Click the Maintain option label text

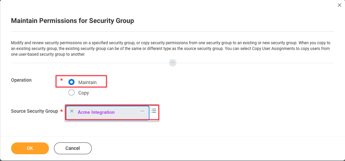pos(87,82)
